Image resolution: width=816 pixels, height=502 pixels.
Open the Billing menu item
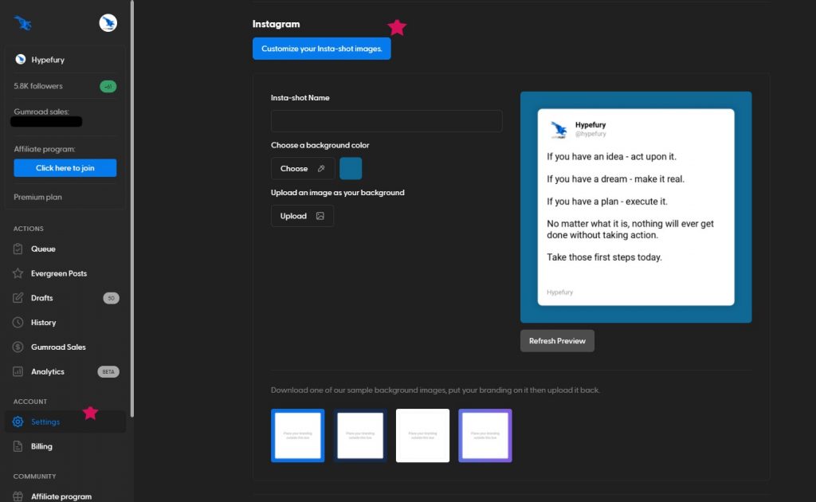coord(41,446)
